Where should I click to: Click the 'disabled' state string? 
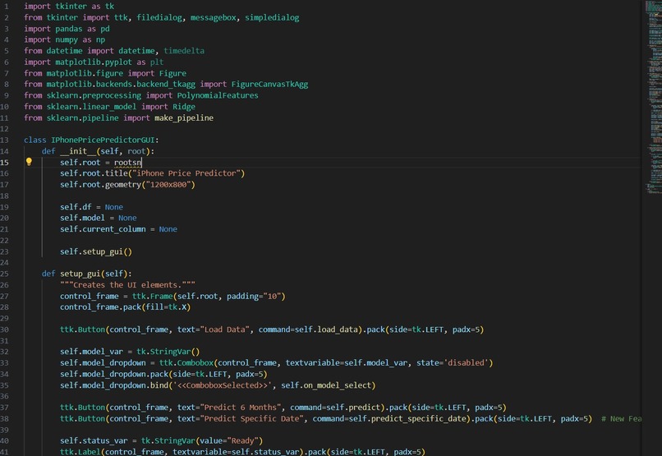(x=466, y=362)
